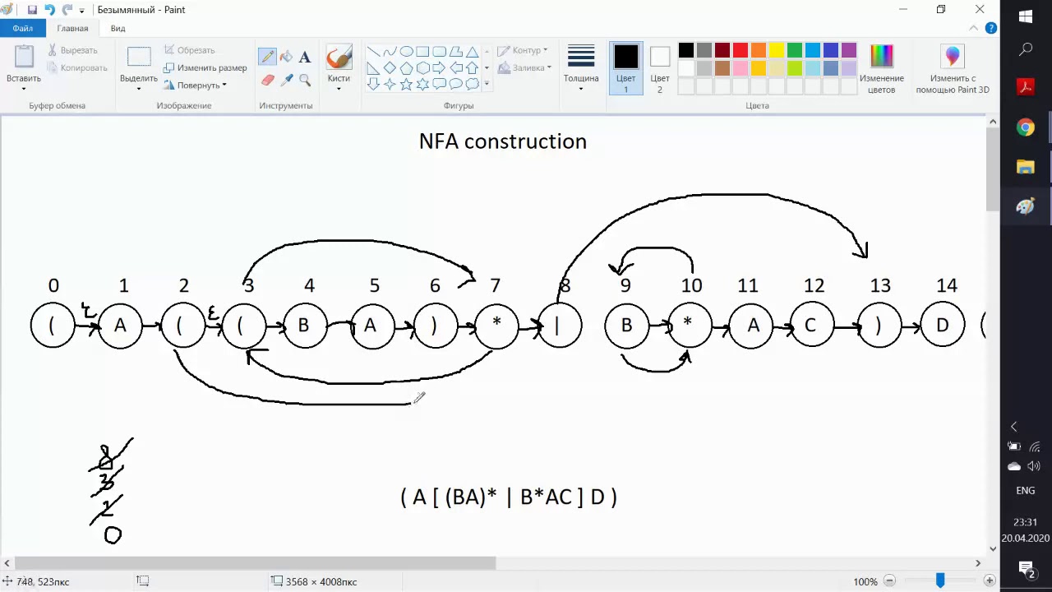Click the vertical scrollbar thumb
This screenshot has height=592, width=1052.
(993, 170)
